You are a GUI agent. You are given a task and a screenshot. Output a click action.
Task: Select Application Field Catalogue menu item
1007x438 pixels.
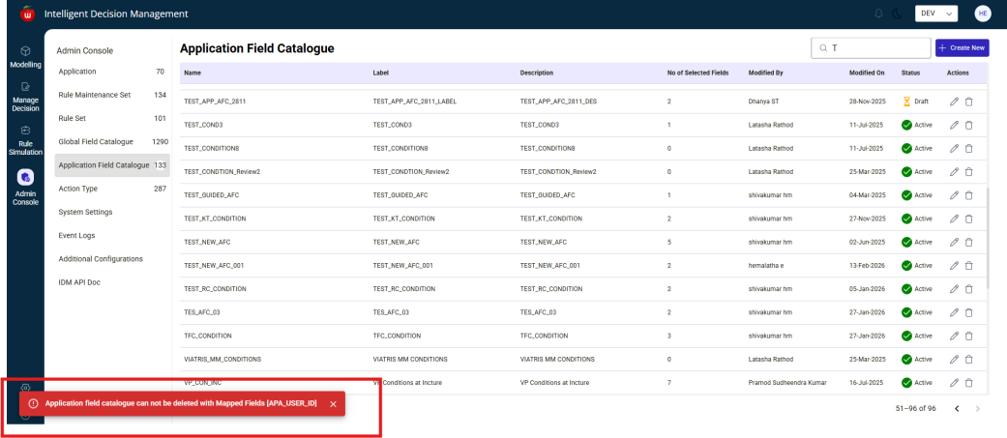click(112, 165)
